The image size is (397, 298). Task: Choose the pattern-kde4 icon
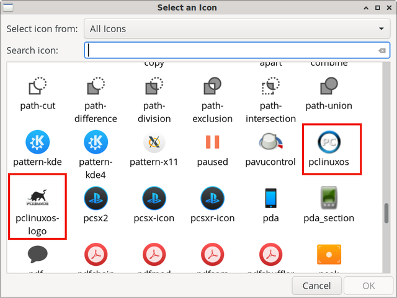coord(96,142)
